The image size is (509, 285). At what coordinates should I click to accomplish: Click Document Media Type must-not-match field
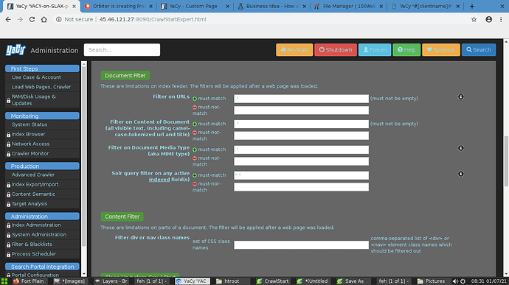[301, 161]
